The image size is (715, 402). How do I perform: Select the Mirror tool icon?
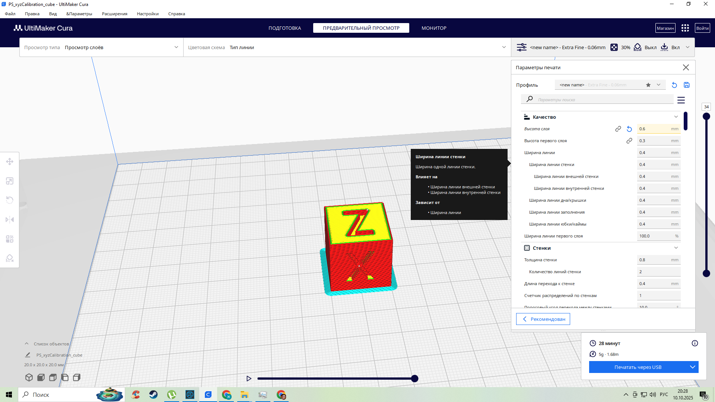pos(10,220)
